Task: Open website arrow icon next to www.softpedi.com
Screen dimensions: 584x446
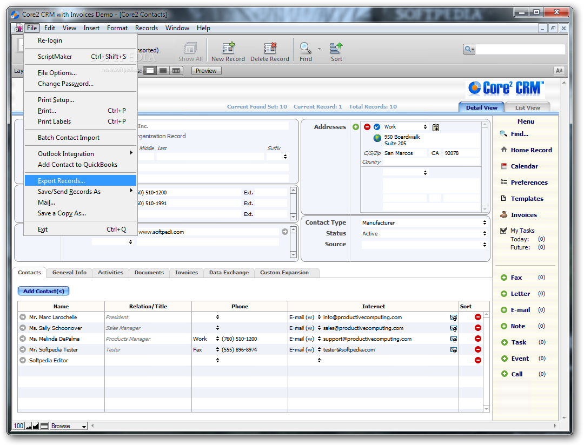Action: point(285,232)
